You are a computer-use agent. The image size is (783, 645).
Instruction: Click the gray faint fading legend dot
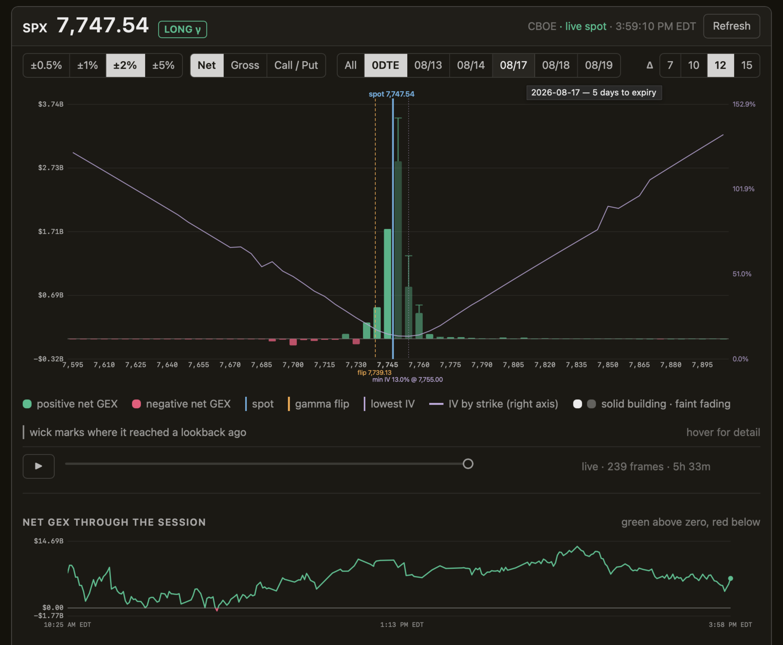point(592,404)
